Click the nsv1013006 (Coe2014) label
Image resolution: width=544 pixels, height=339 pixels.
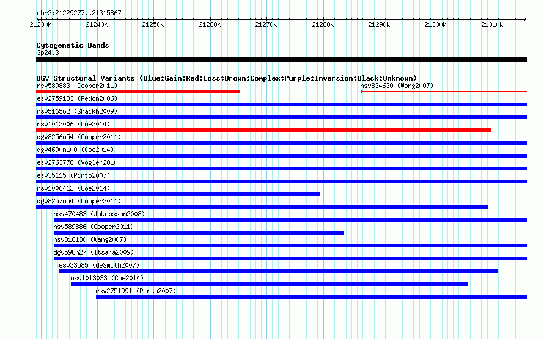[73, 124]
